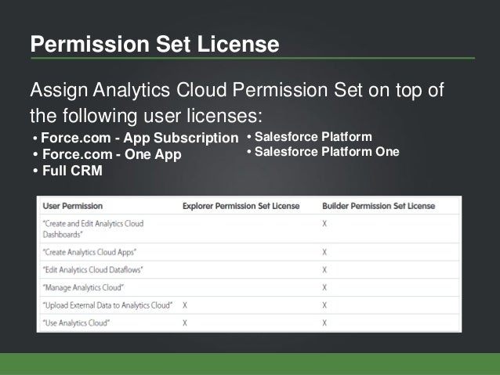Viewport: 500px width, 375px height.
Task: Click the Explorer X in the Use Analytics Cloud row
Action: tap(185, 323)
